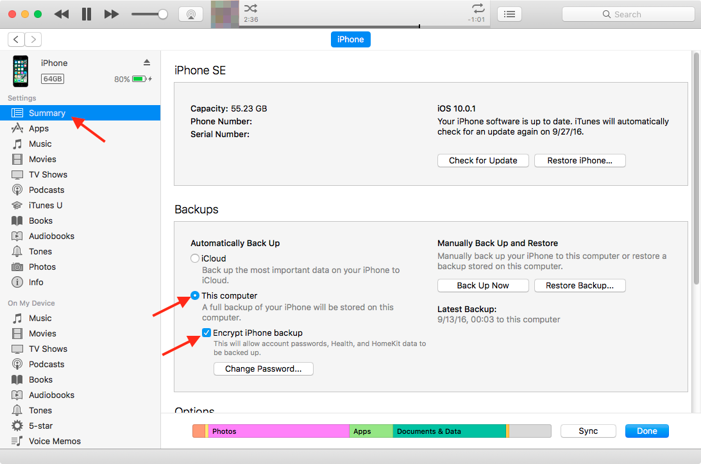The width and height of the screenshot is (701, 464).
Task: Click the track progress bar
Action: tap(364, 26)
